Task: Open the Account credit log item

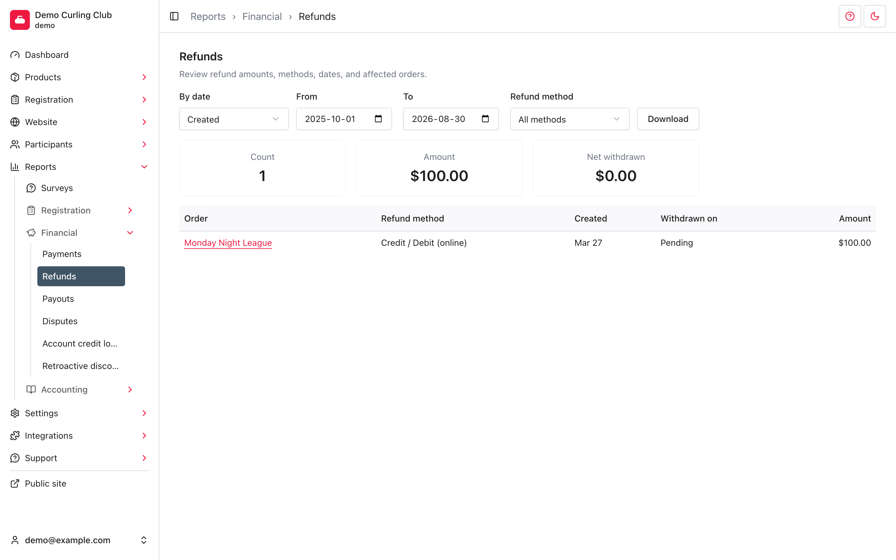Action: (x=81, y=343)
